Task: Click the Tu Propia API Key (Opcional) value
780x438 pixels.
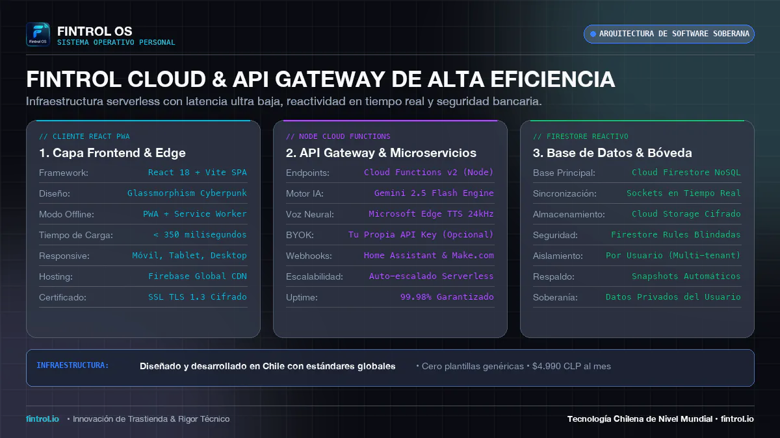Action: click(x=421, y=235)
